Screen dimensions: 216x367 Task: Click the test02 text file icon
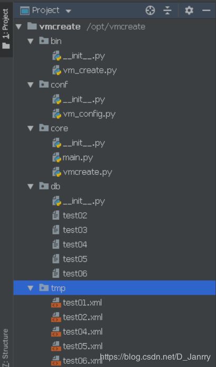pos(55,215)
